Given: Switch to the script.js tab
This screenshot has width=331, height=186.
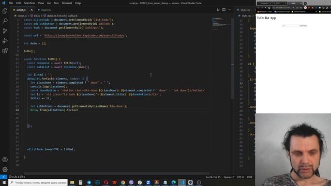Looking at the screenshot, I should click(21, 10).
